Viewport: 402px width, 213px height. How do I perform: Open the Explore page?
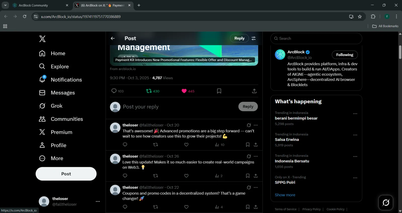(x=54, y=66)
